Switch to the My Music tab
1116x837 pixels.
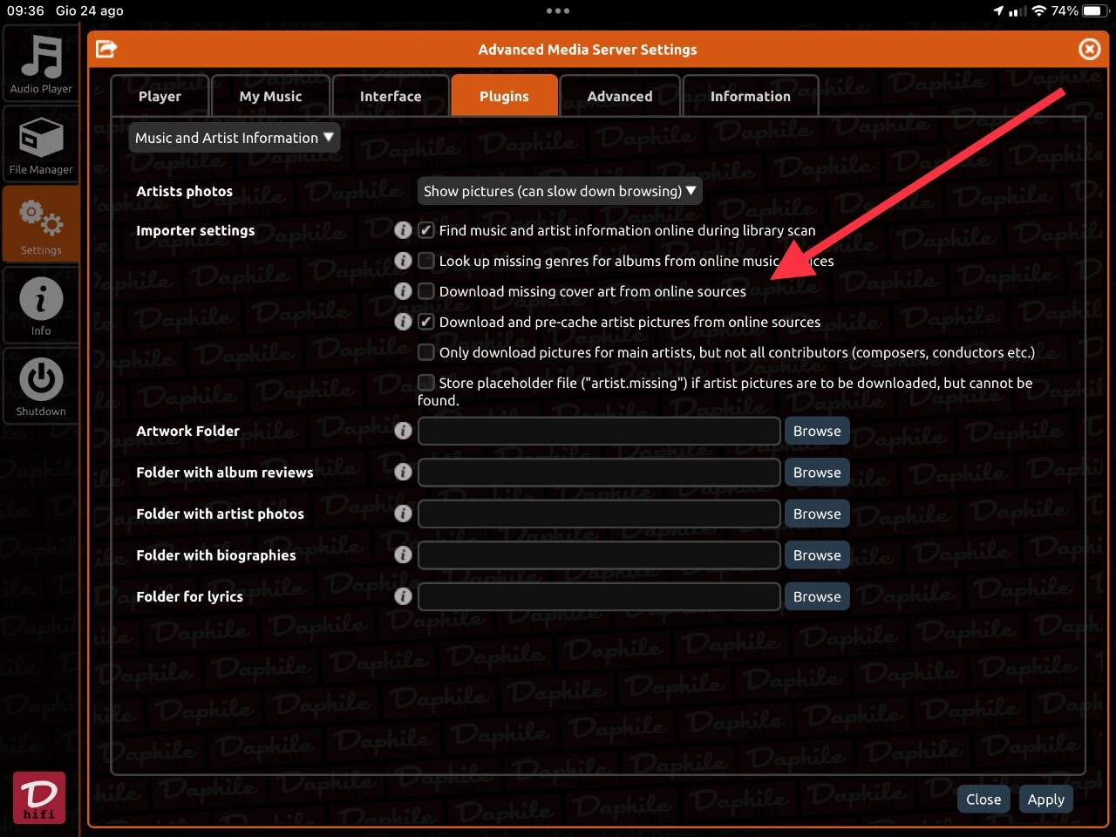point(270,96)
